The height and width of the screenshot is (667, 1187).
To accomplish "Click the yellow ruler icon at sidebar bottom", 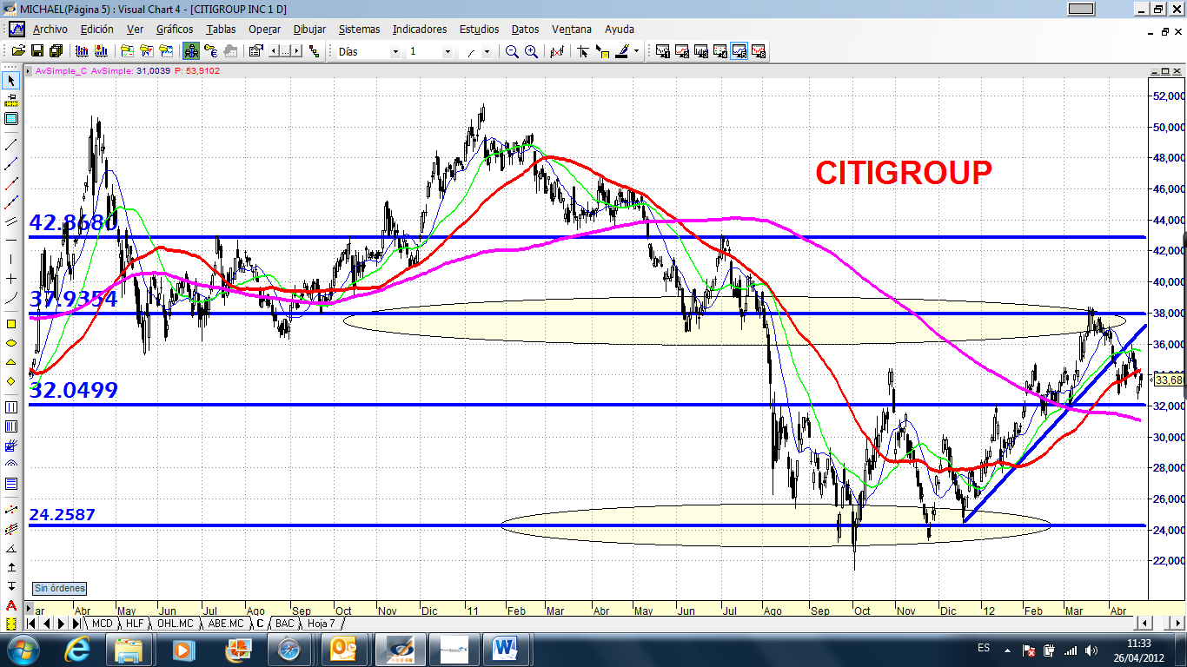I will tap(11, 624).
